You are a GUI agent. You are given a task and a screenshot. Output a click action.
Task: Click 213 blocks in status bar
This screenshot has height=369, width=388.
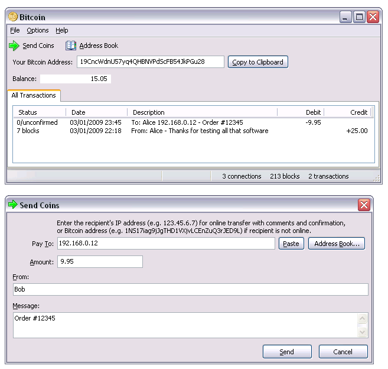coord(285,176)
